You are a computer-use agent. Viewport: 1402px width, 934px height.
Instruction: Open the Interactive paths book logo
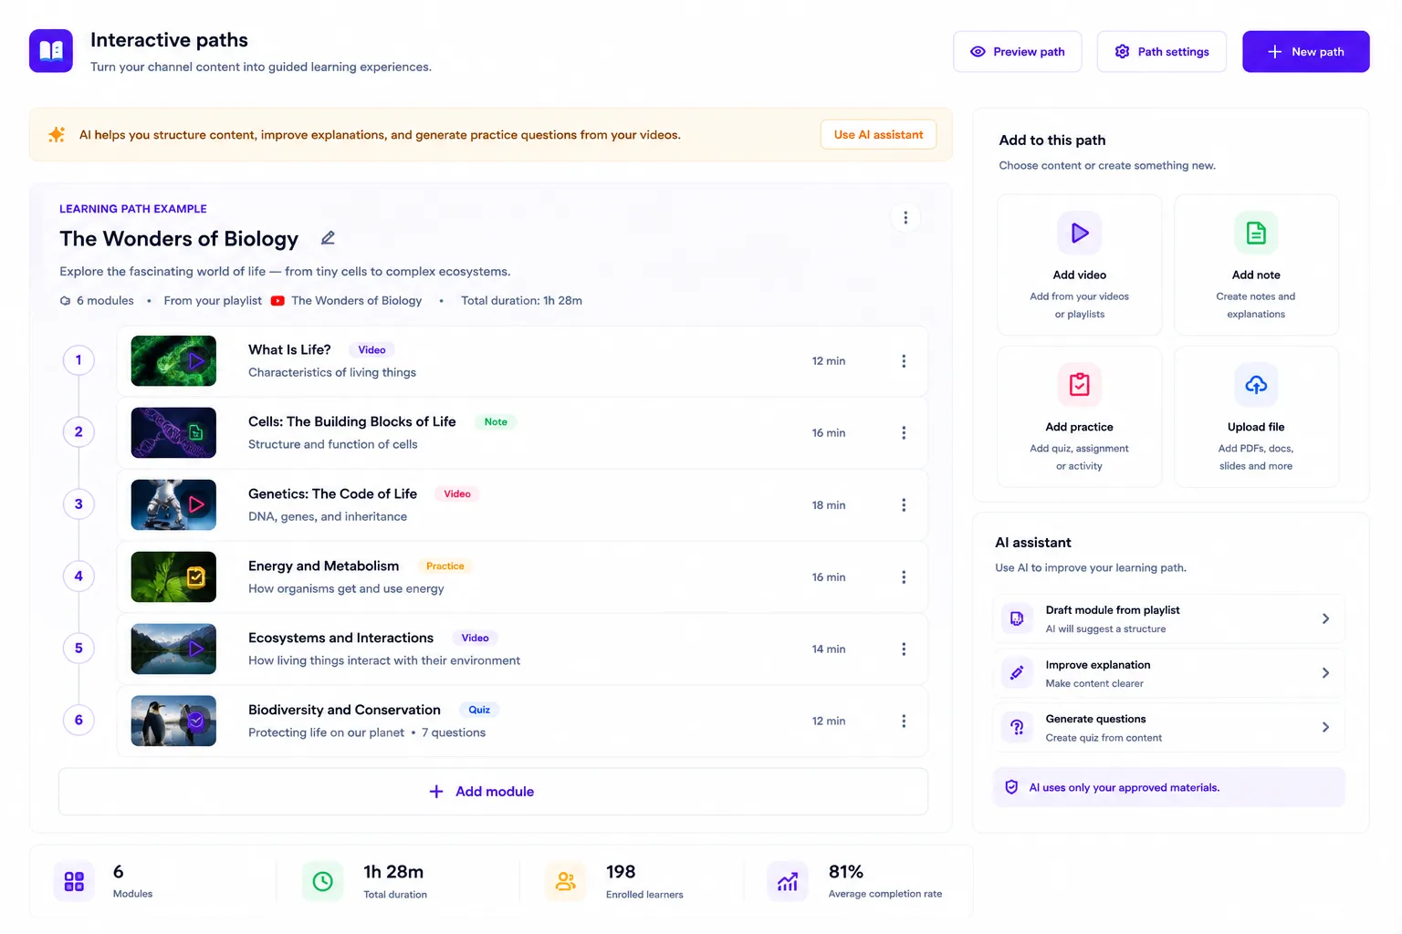pos(51,51)
